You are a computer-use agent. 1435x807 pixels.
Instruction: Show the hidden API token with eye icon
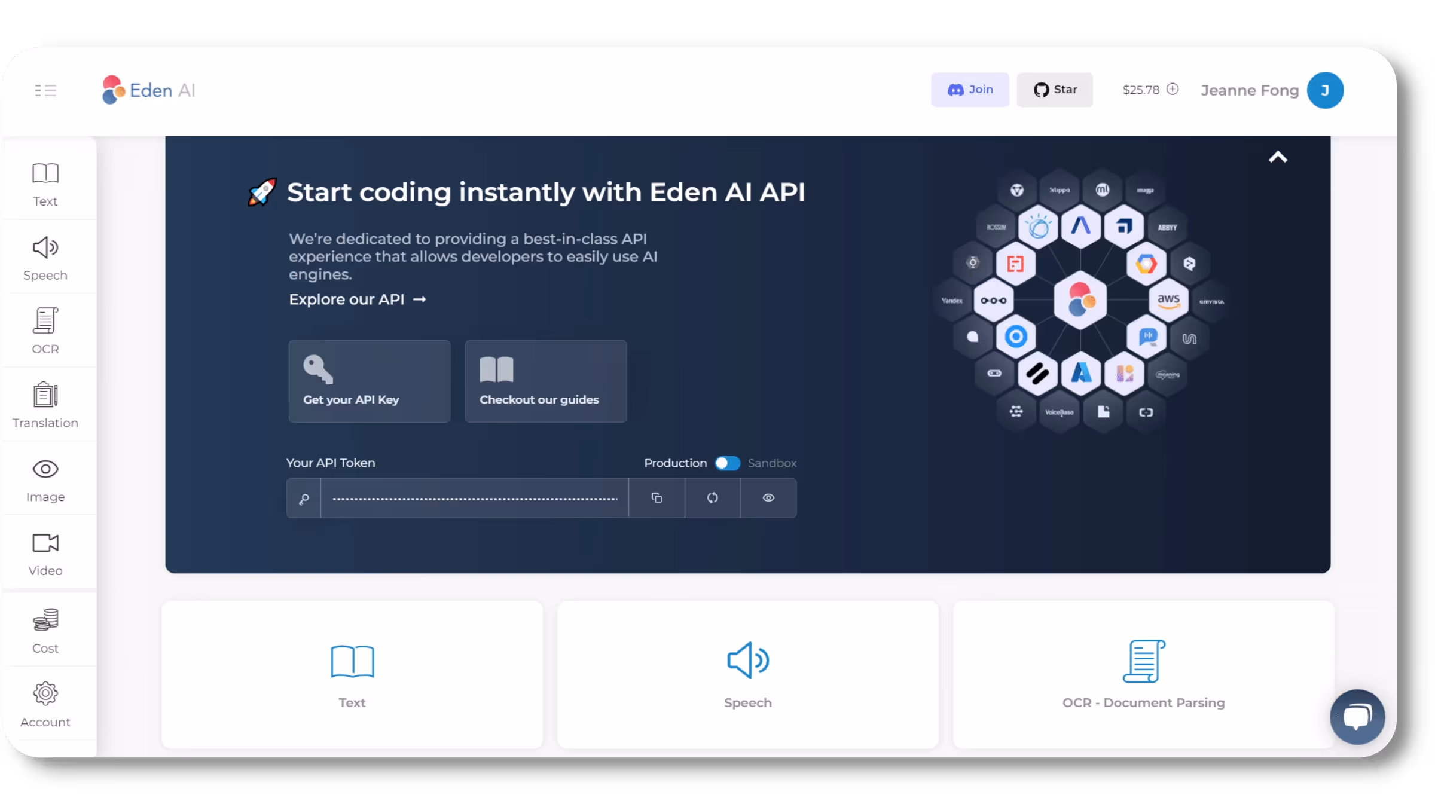[768, 498]
